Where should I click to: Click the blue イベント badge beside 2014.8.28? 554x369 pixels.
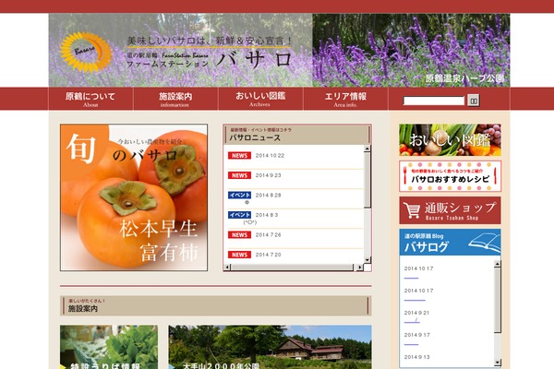coord(239,195)
